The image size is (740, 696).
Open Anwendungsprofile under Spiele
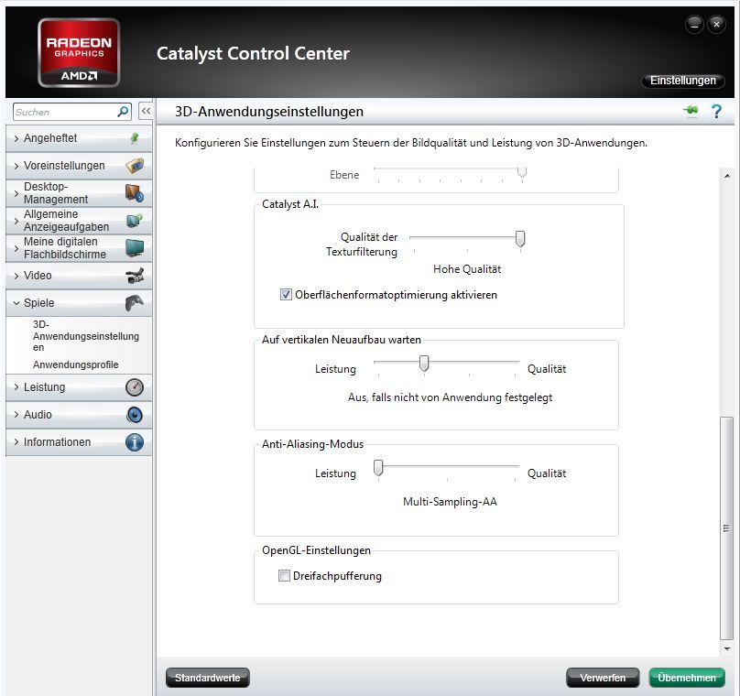pos(75,364)
